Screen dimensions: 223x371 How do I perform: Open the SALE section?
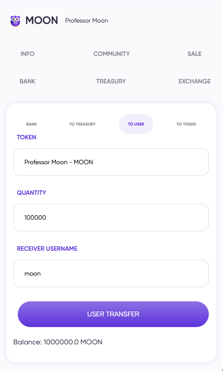(195, 54)
